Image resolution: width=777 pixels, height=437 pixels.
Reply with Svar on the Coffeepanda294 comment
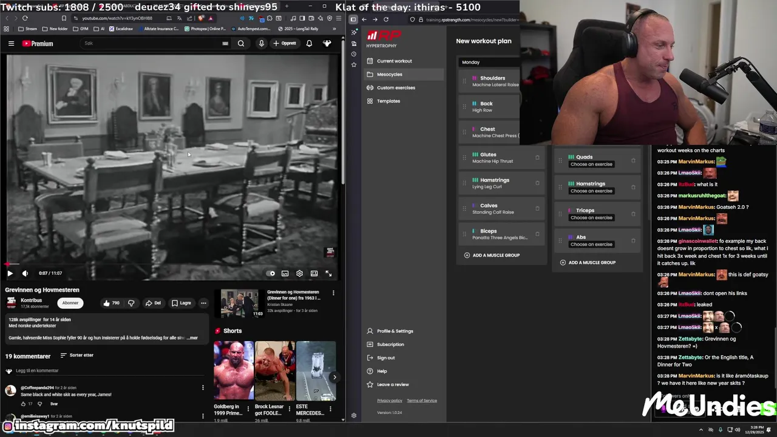click(54, 404)
